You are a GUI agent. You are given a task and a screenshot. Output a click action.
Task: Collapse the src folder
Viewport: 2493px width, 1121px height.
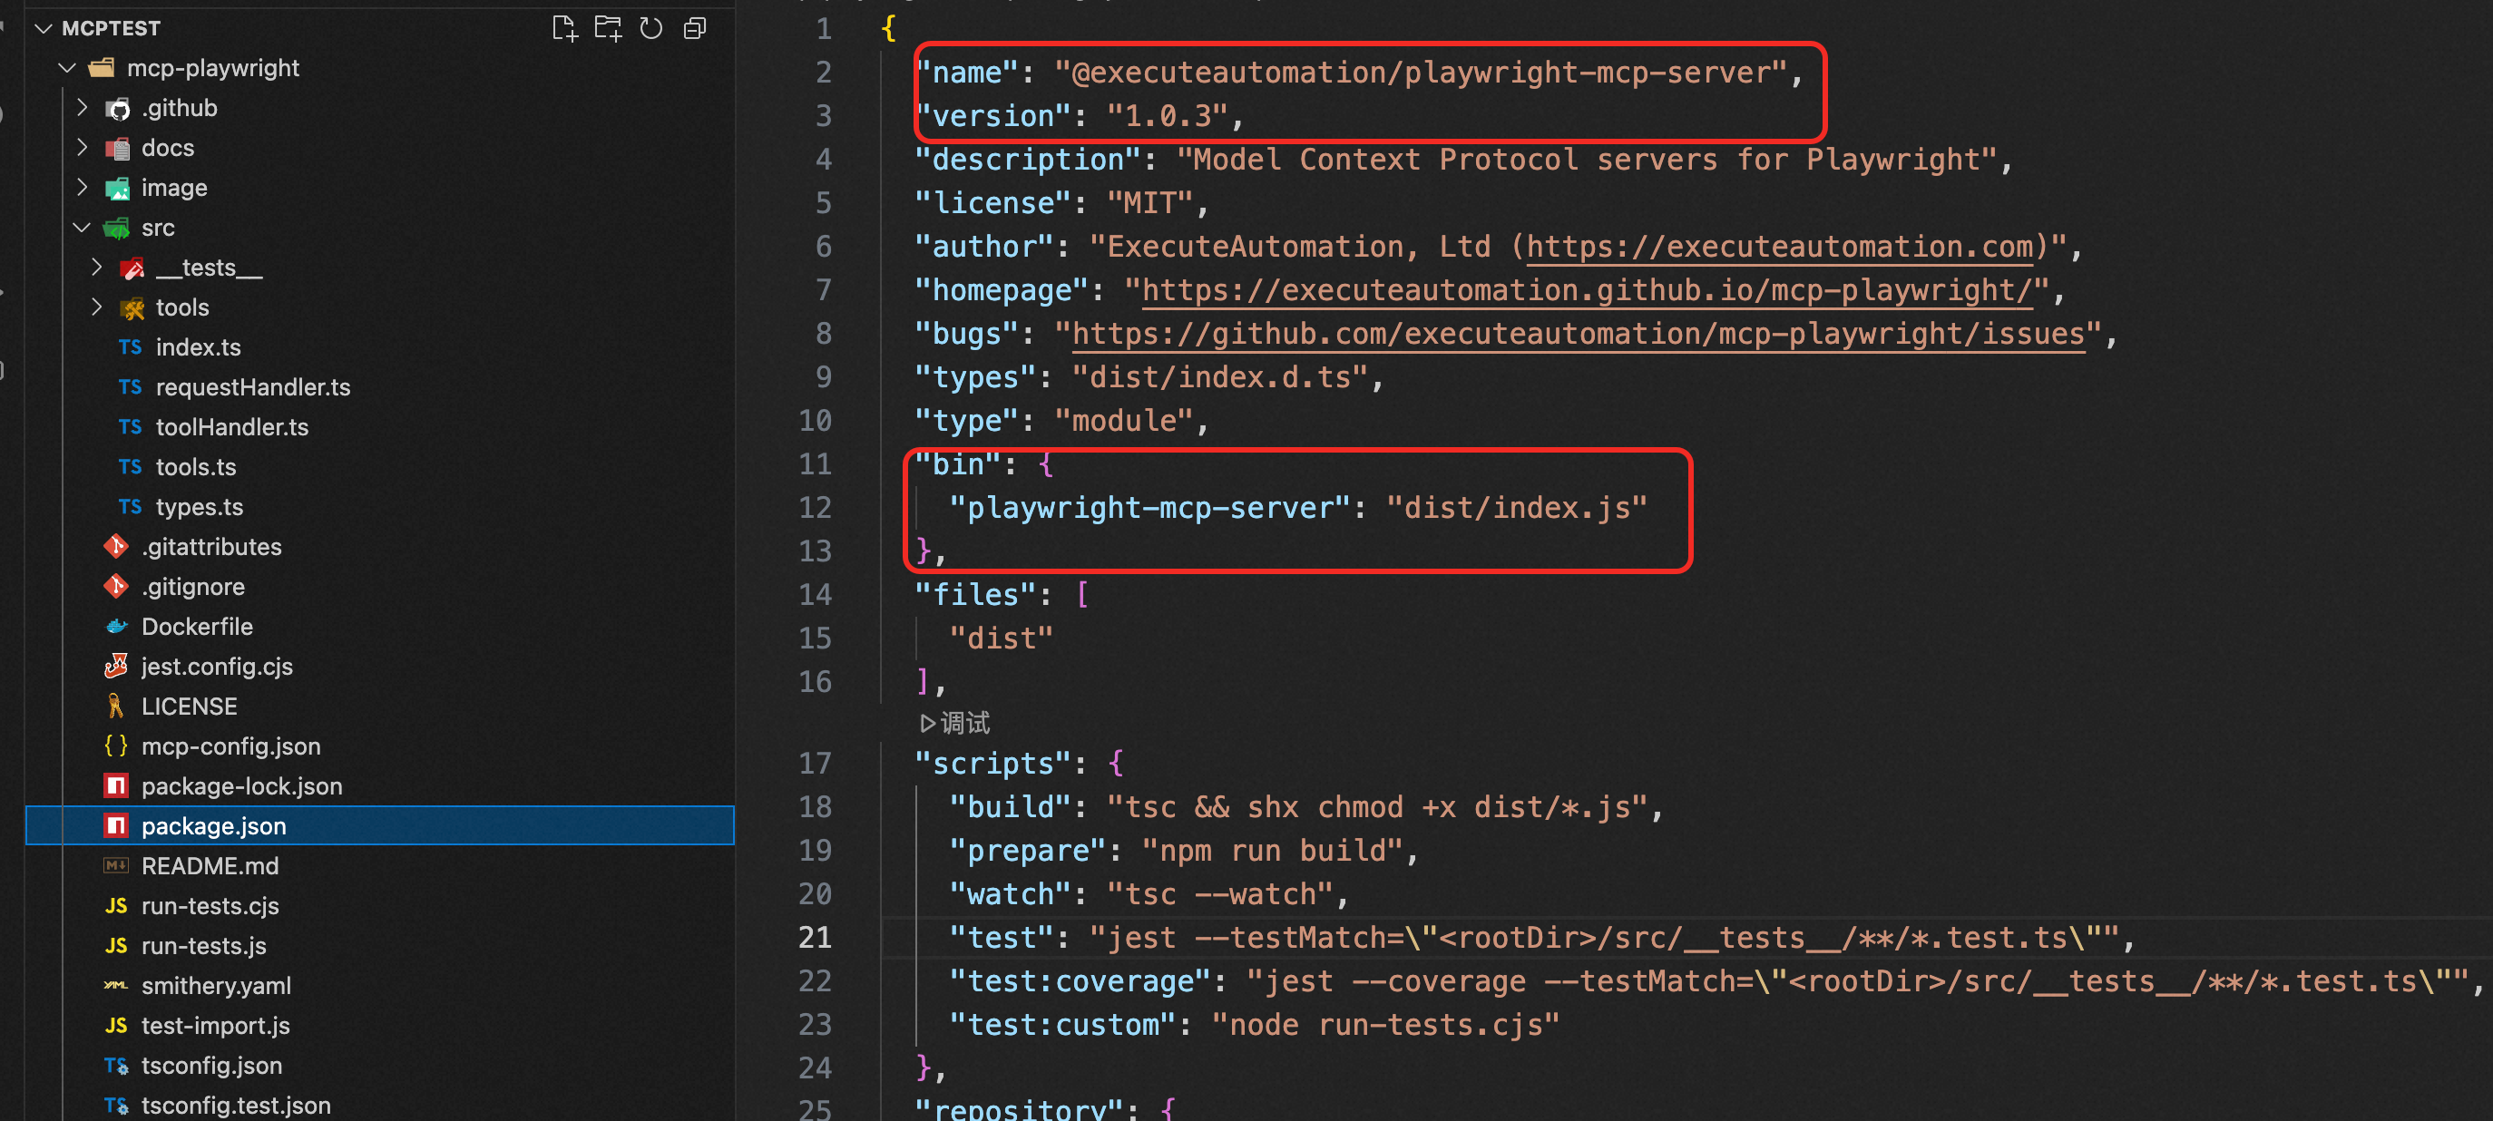click(x=83, y=228)
